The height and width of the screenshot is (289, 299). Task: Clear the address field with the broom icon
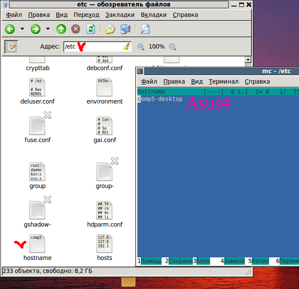click(x=127, y=47)
